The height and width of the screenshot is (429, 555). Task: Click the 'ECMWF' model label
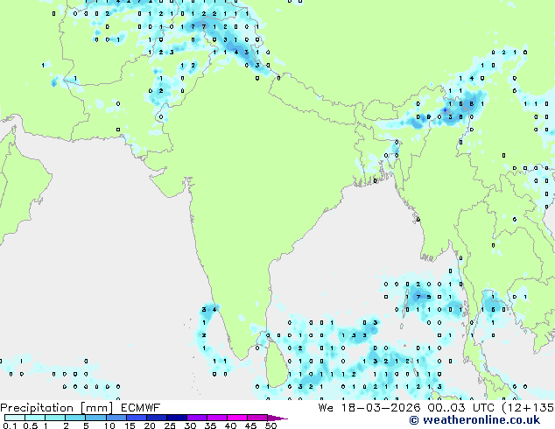click(141, 408)
